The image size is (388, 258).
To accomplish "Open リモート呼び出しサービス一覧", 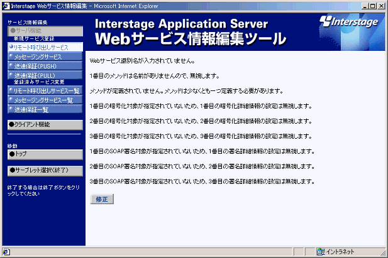I will pyautogui.click(x=45, y=90).
